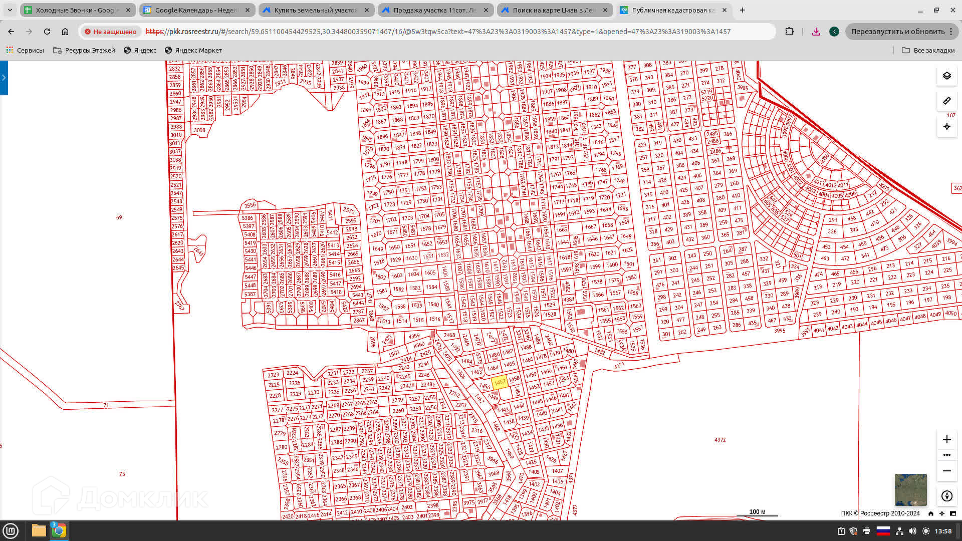Screen dimensions: 962x541
Task: Open the Chrome tab search dropdown
Action: (x=10, y=10)
